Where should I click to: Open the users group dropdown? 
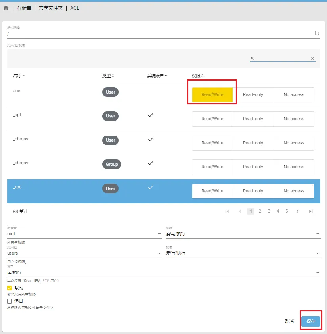(x=84, y=253)
